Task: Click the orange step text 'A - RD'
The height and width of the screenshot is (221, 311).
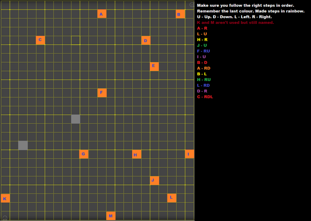Action: click(204, 68)
